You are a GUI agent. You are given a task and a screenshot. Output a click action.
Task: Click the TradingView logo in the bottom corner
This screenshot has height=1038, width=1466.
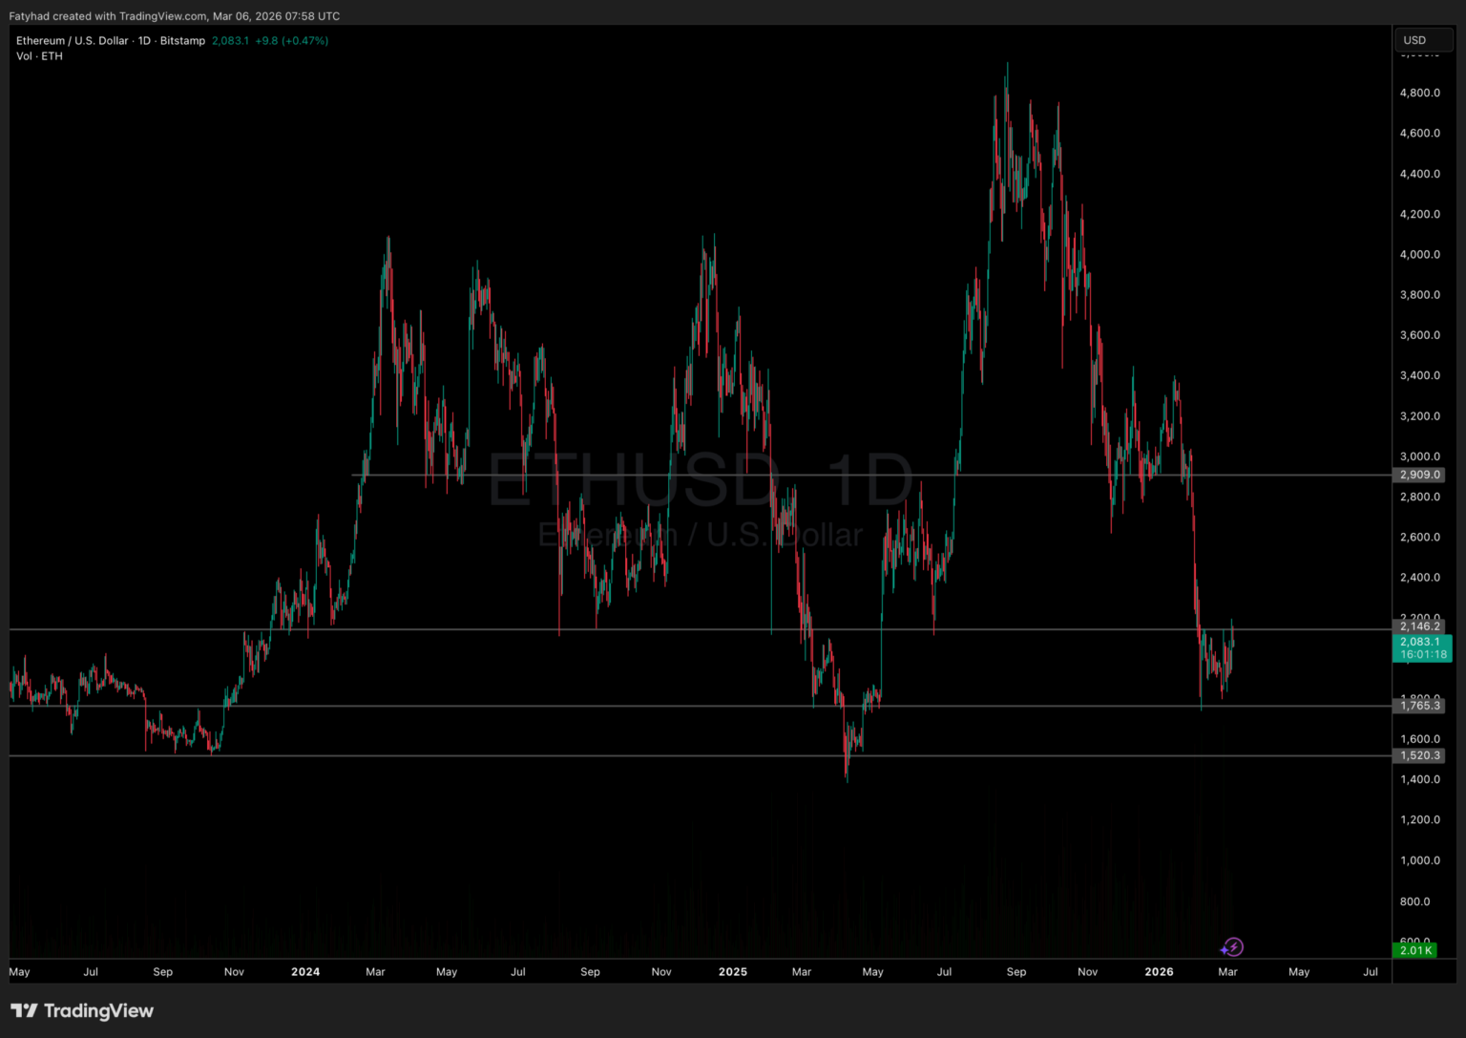[x=81, y=1010]
